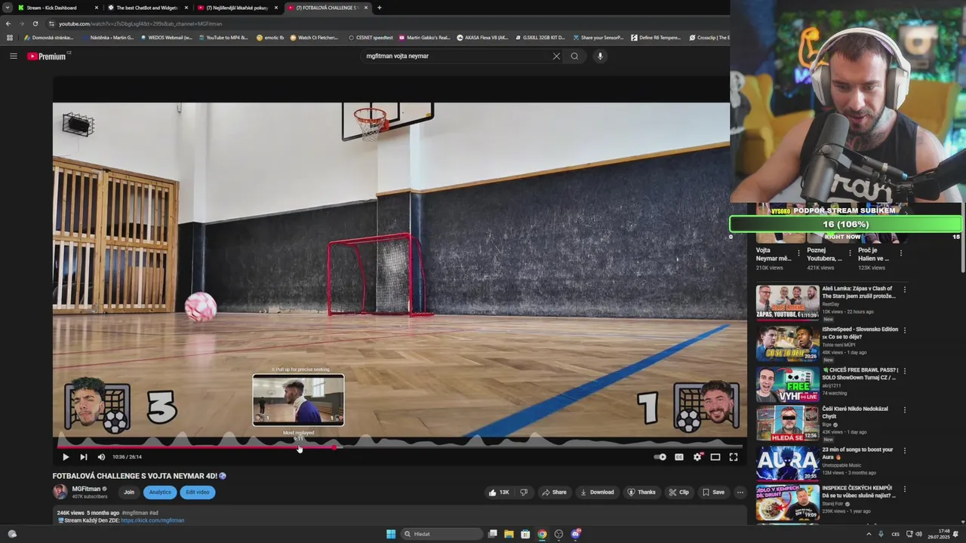The width and height of the screenshot is (966, 543).
Task: Toggle the autoplay switch in player
Action: click(660, 457)
